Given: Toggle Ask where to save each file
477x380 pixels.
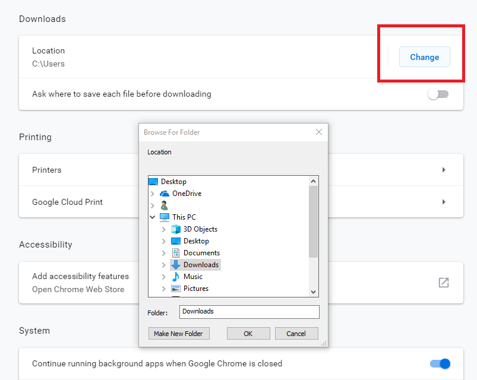Looking at the screenshot, I should 438,94.
